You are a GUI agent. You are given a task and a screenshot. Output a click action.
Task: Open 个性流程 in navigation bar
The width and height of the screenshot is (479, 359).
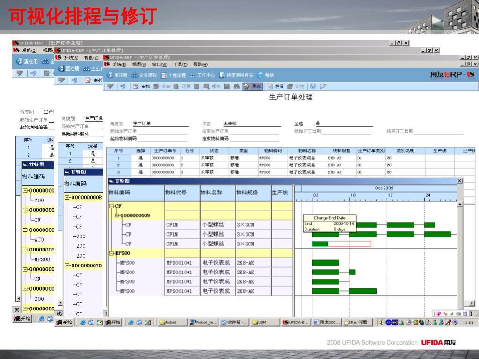click(174, 75)
